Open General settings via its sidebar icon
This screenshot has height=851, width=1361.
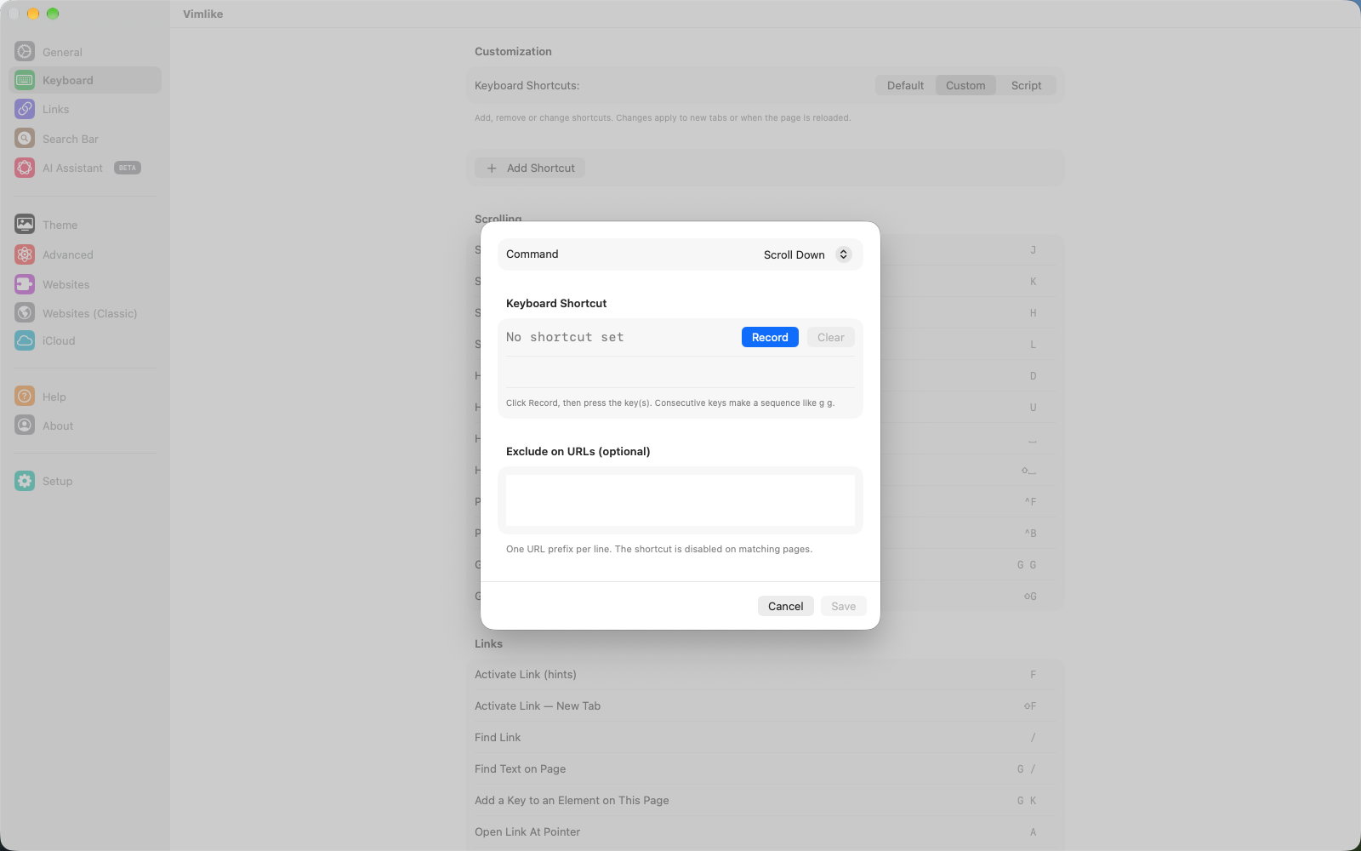25,52
